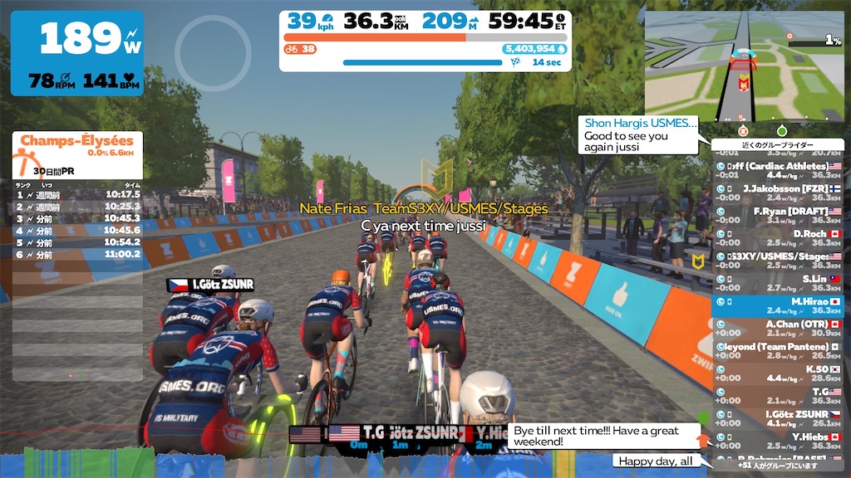Click first leaderboard entry 10:17.5

(x=77, y=194)
